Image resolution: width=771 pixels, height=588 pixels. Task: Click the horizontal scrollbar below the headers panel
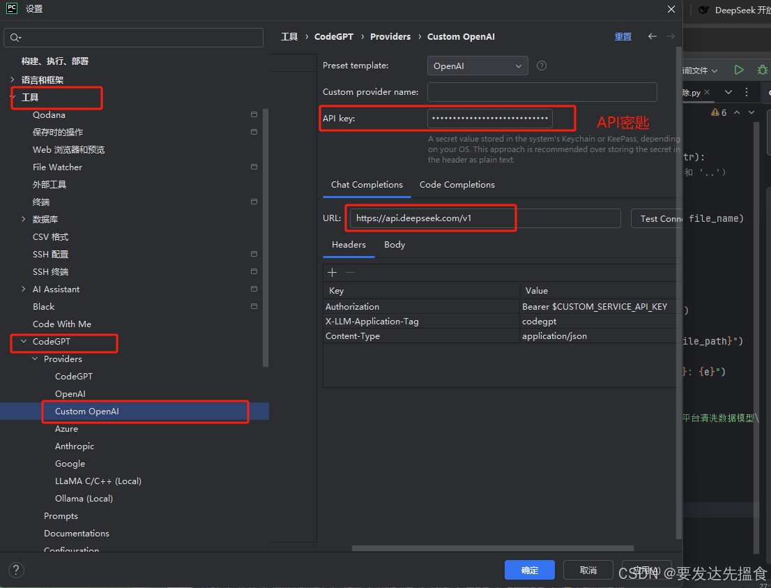click(493, 548)
